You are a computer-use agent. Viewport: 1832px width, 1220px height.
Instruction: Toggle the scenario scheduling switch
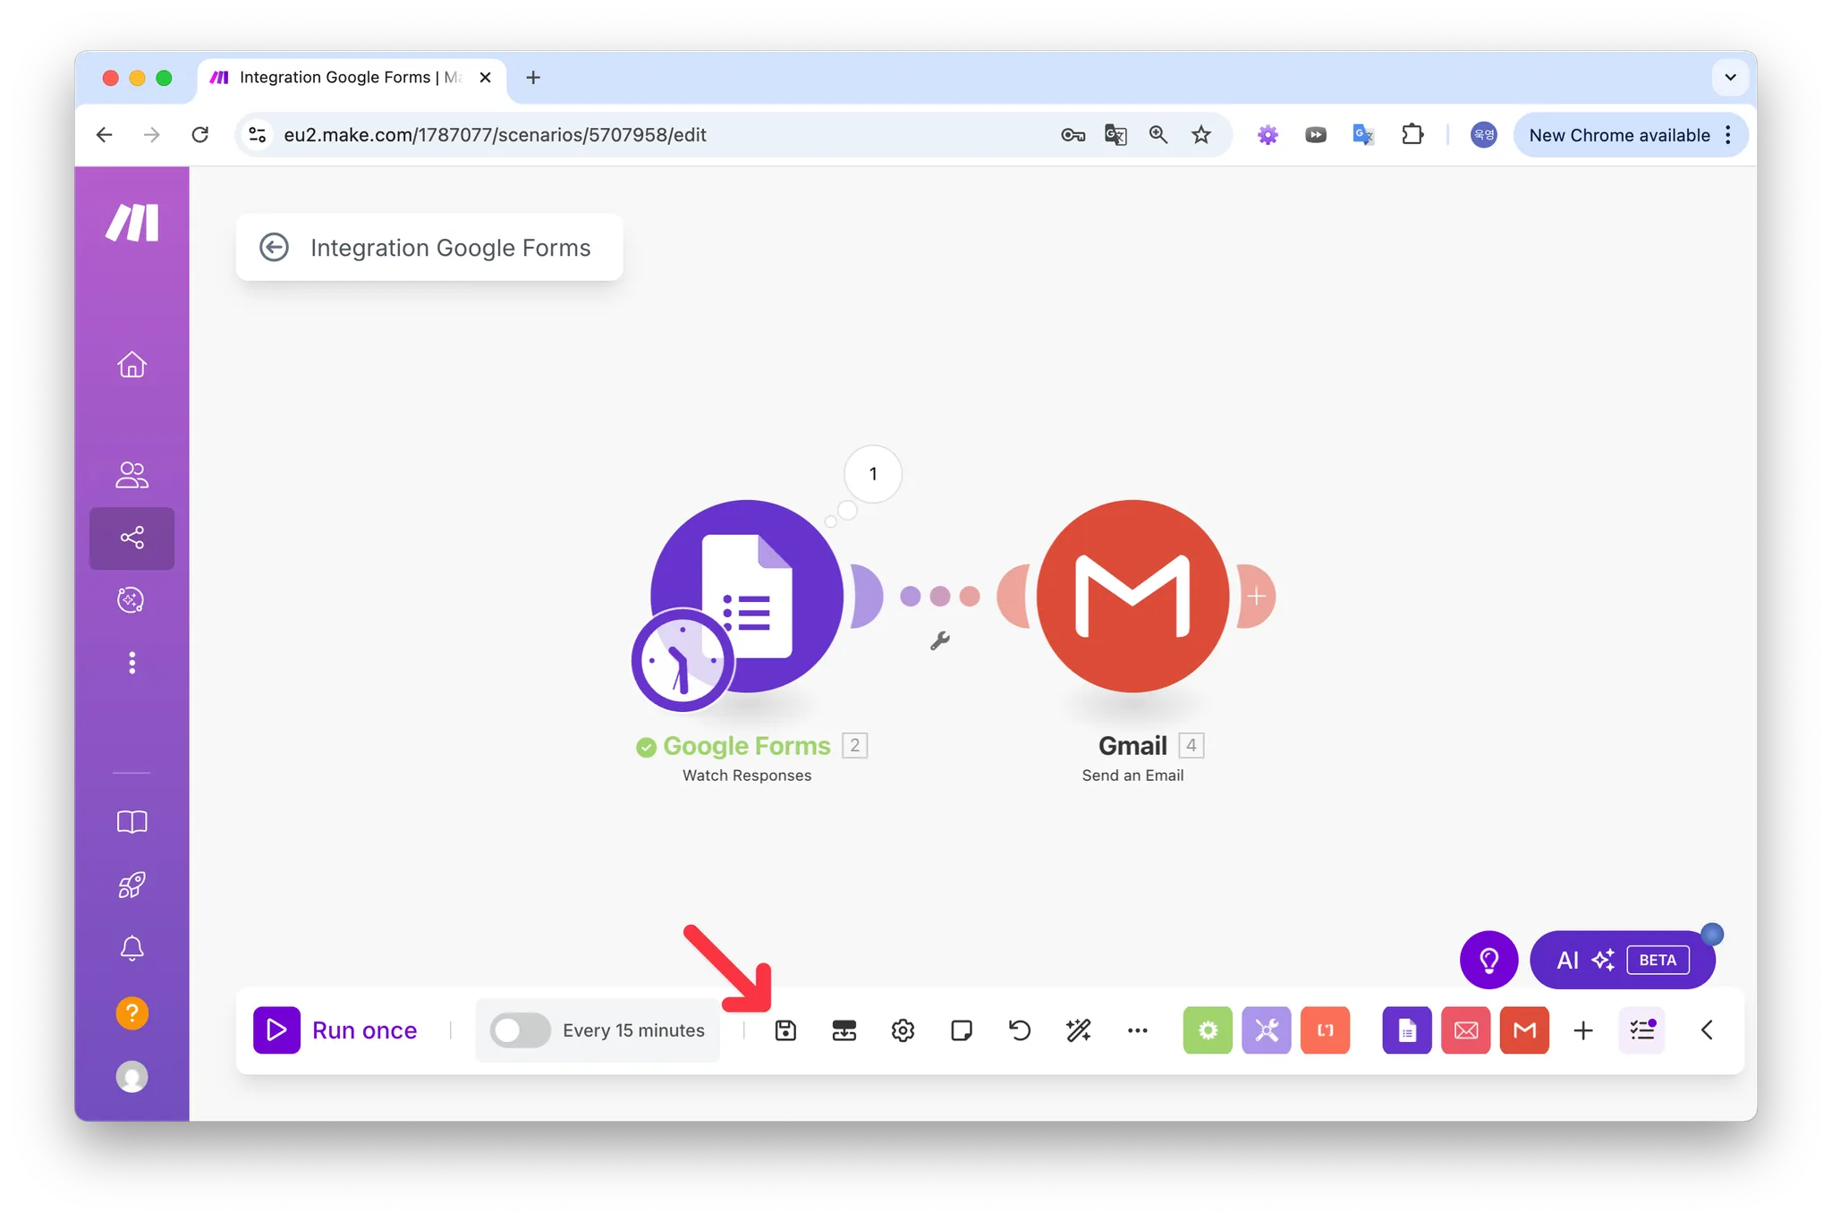point(520,1030)
